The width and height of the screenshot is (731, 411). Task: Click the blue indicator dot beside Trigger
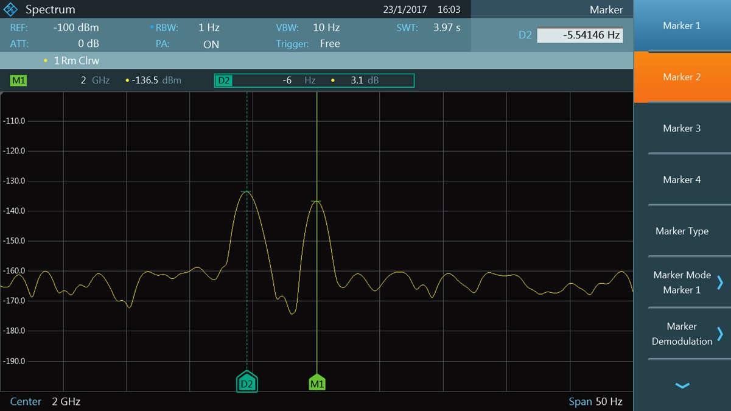(272, 44)
